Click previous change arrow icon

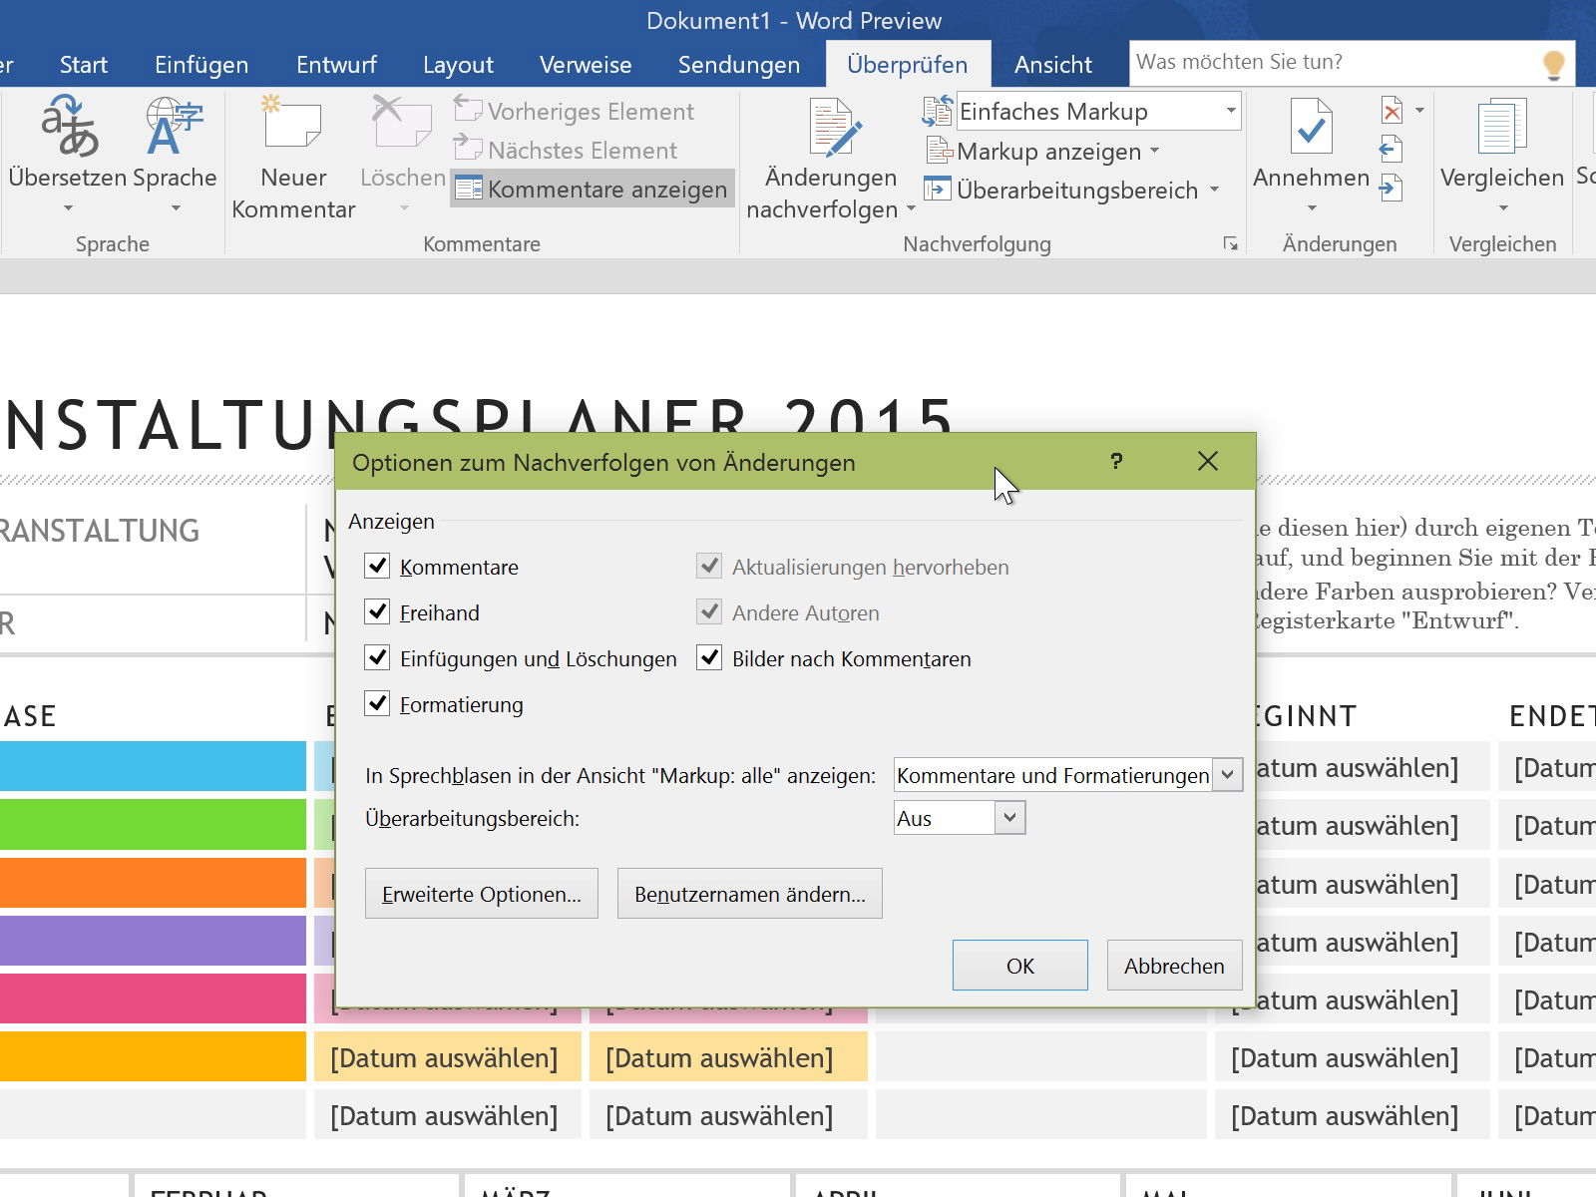click(x=1392, y=150)
